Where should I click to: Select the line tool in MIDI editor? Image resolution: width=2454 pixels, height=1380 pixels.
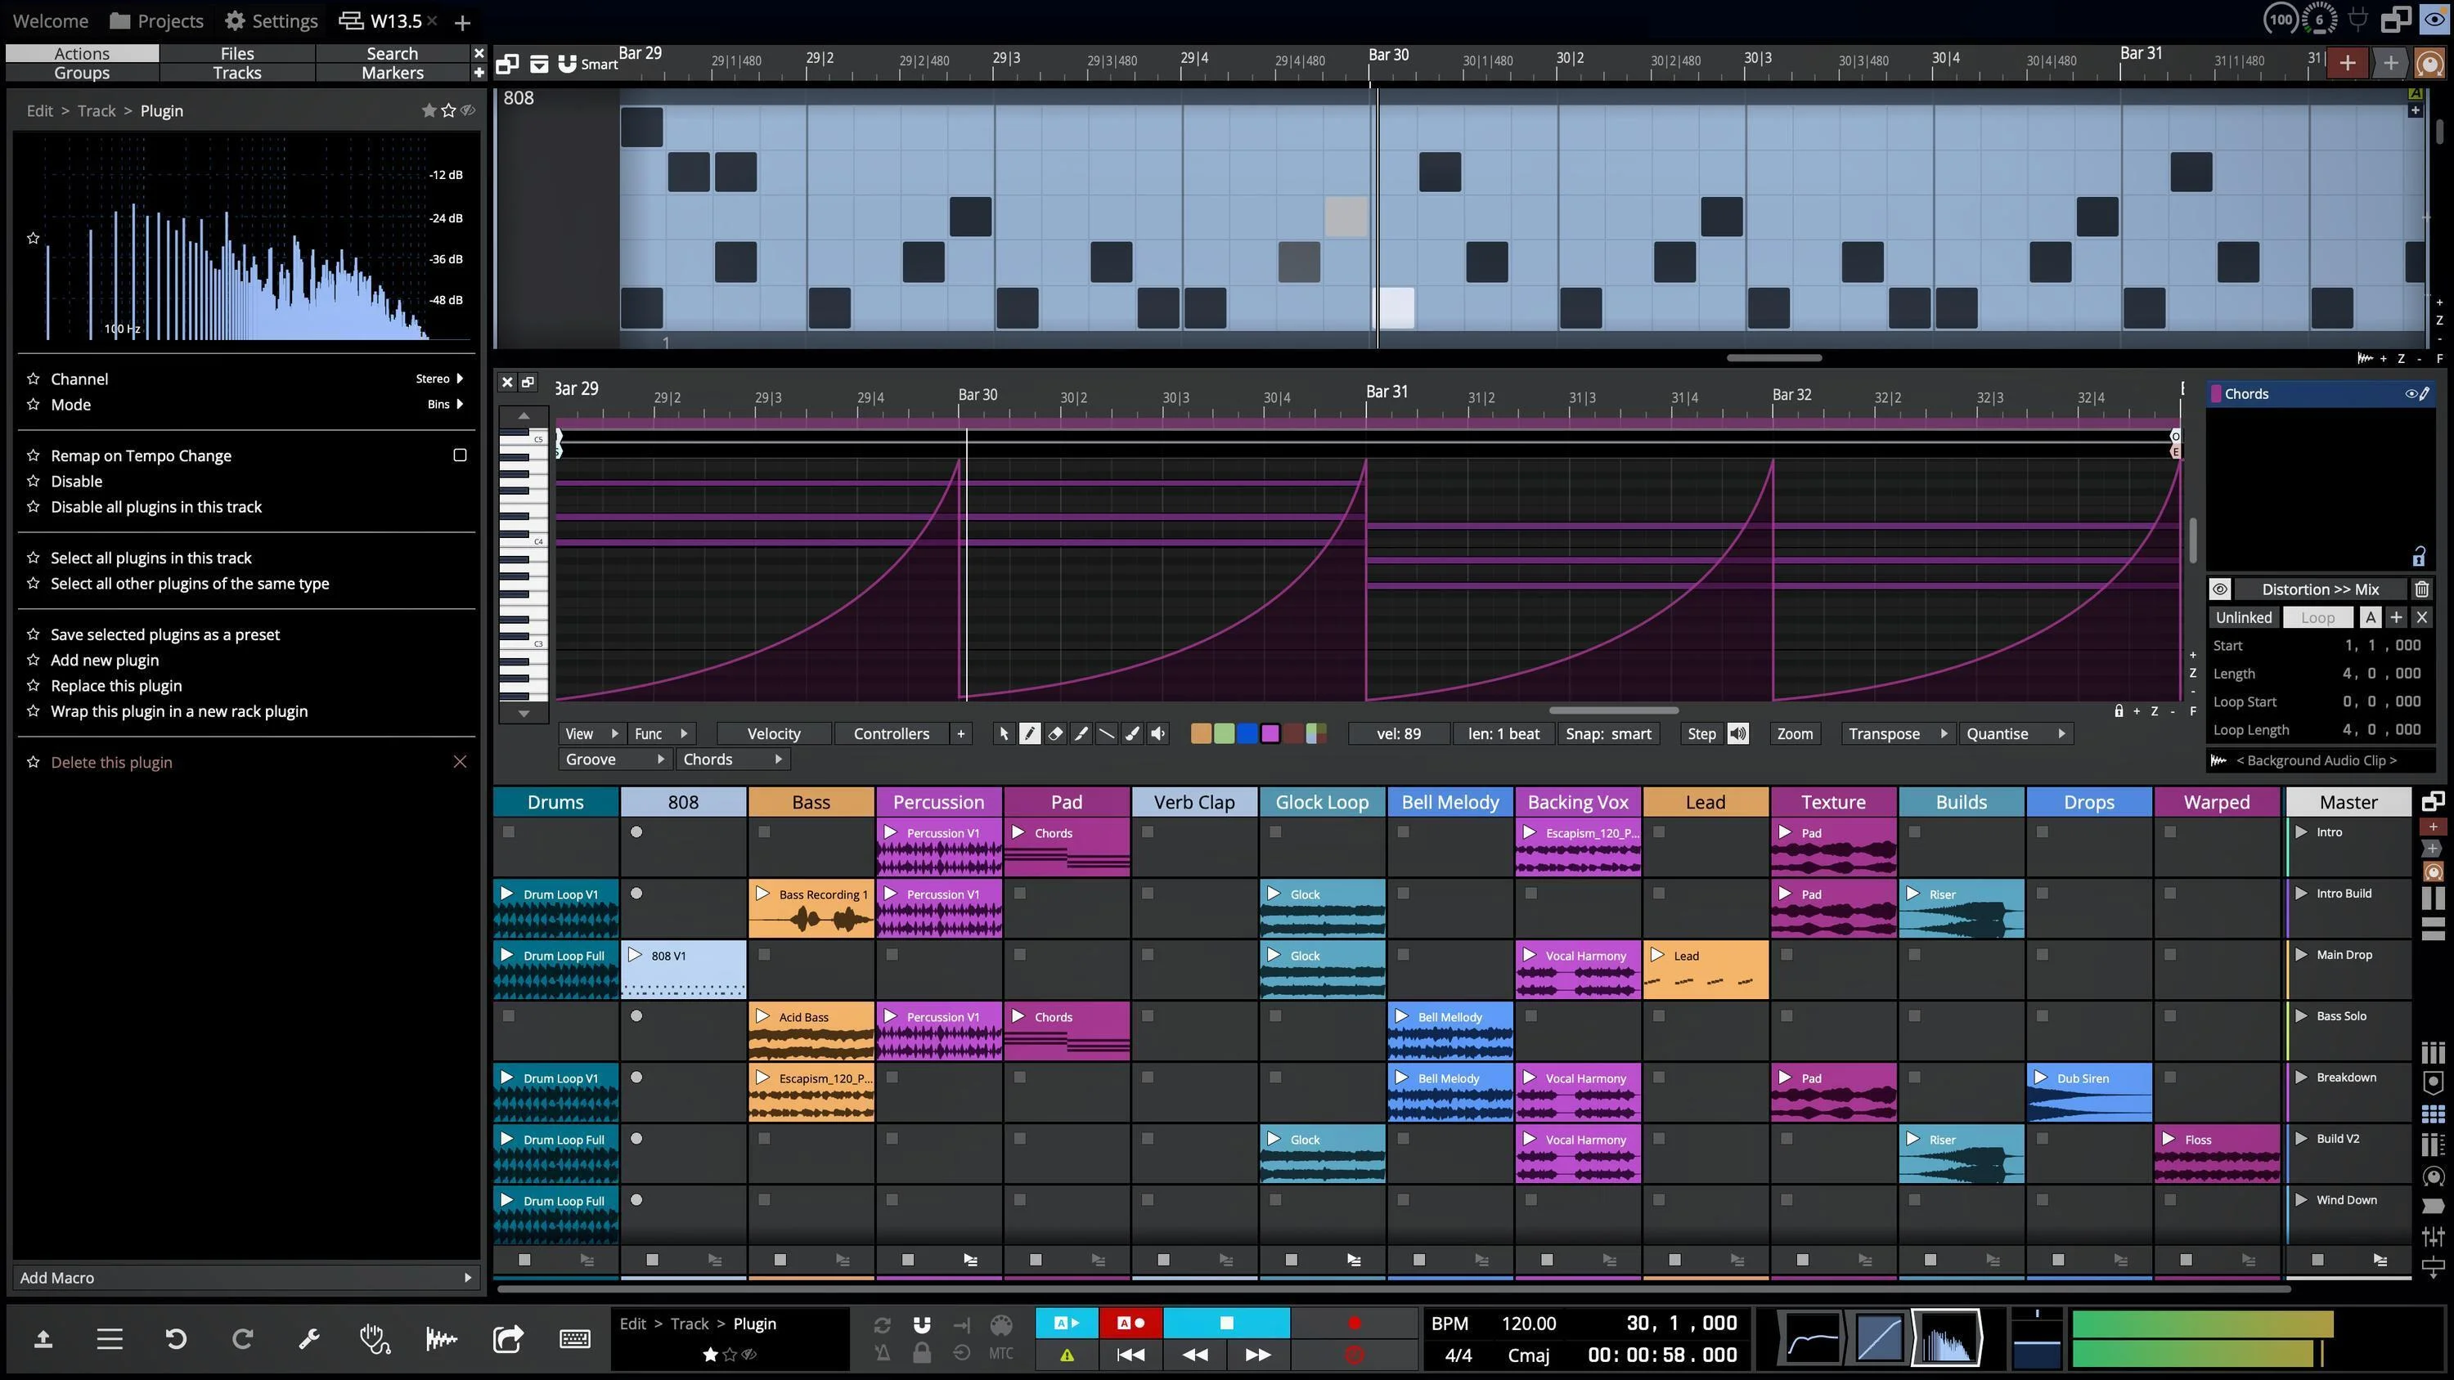point(1106,733)
